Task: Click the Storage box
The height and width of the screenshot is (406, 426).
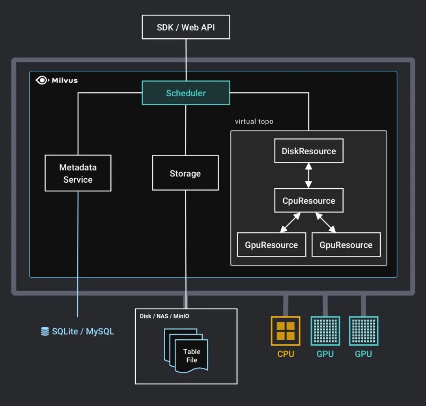Action: (185, 173)
